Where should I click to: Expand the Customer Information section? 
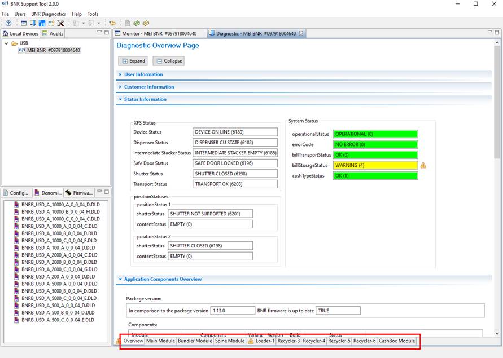coord(149,87)
